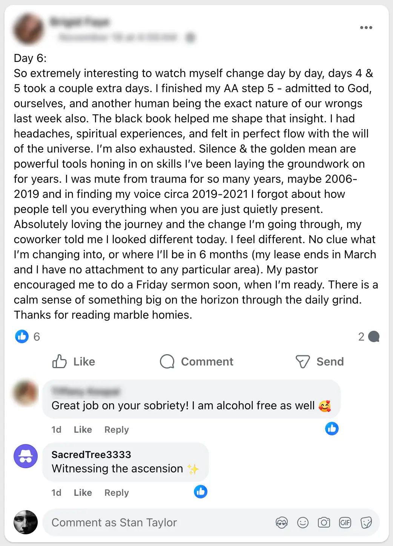Click inside the 'Comment as Stan Taylor' field

[x=151, y=523]
